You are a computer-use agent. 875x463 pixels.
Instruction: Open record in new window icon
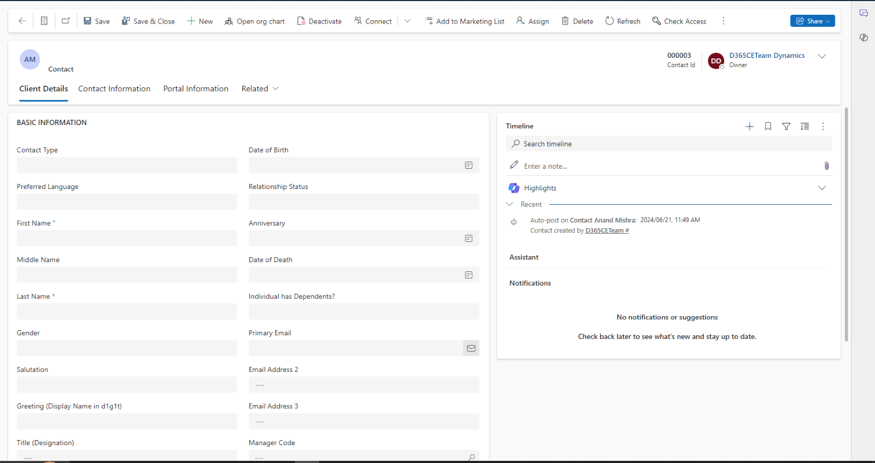coord(66,21)
